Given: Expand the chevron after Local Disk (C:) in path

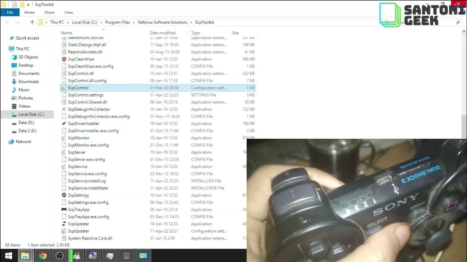Looking at the screenshot, I should (x=101, y=22).
